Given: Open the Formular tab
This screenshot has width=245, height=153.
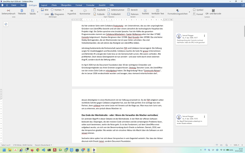Looking at the screenshot, I should coord(90,5).
